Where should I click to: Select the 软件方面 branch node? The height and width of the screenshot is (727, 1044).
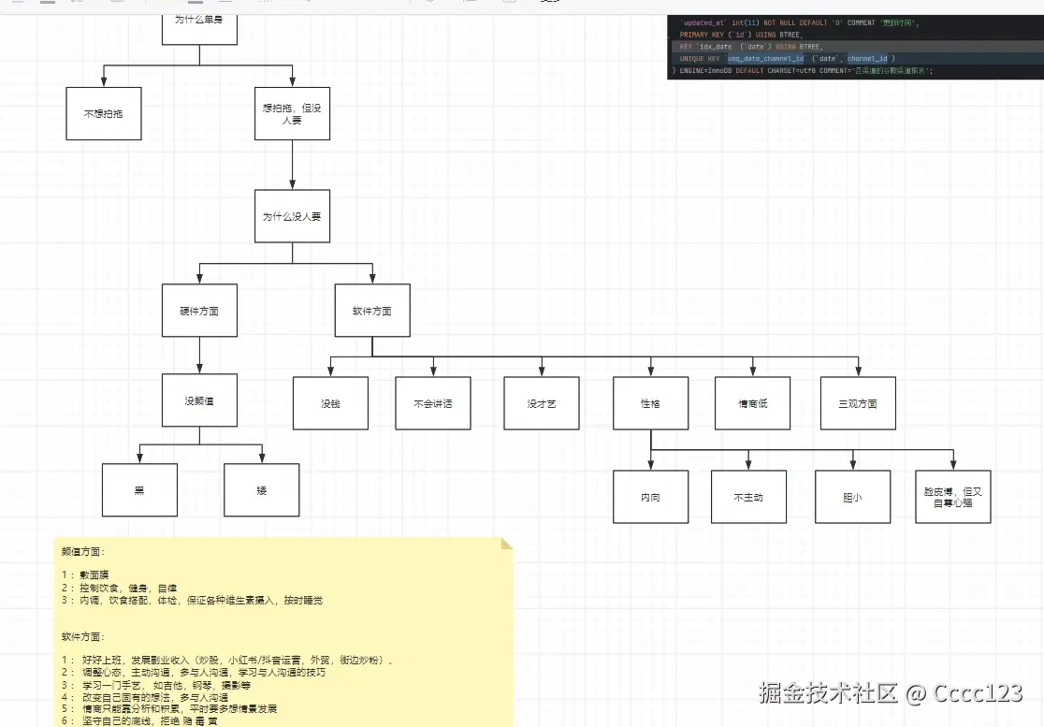click(371, 310)
